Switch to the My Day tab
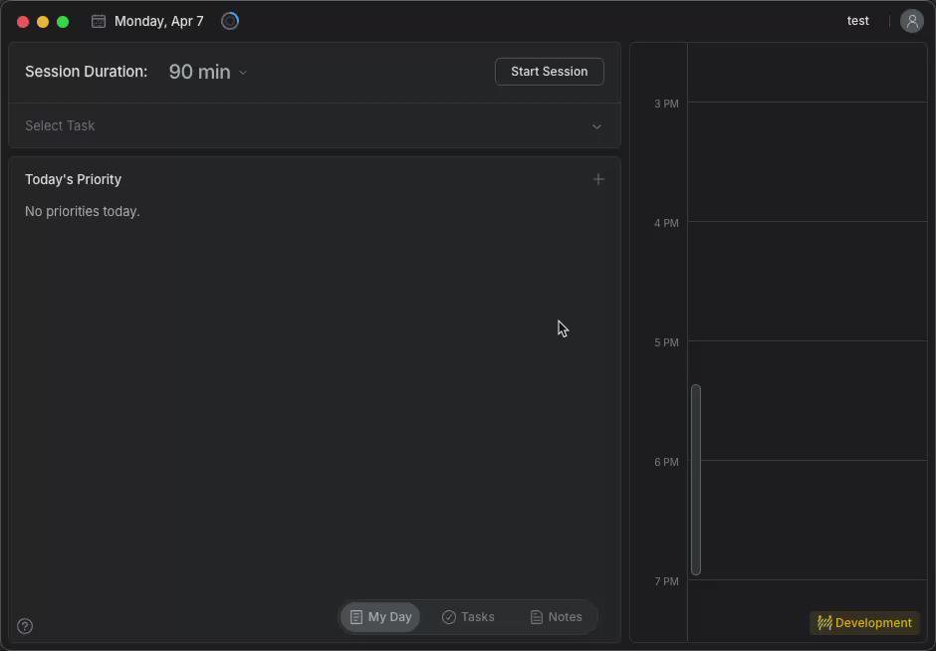 tap(380, 617)
